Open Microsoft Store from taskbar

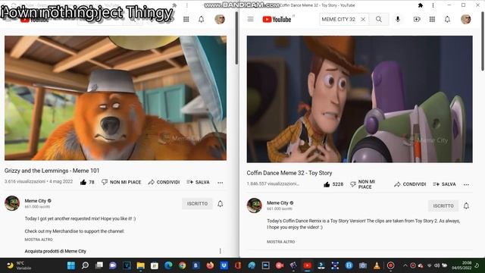pyautogui.click(x=155, y=265)
